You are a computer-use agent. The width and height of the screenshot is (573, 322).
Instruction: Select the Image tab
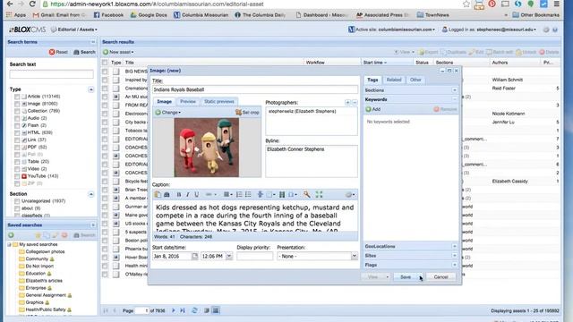(x=164, y=101)
